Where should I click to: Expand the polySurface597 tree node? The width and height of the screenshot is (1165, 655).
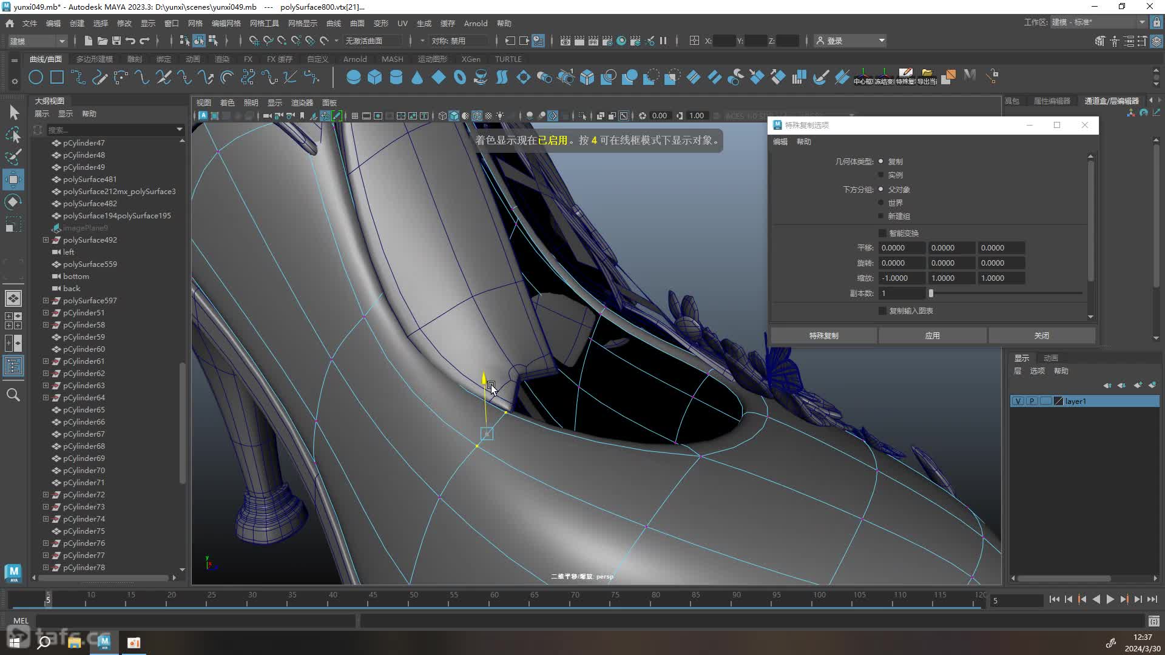[46, 300]
